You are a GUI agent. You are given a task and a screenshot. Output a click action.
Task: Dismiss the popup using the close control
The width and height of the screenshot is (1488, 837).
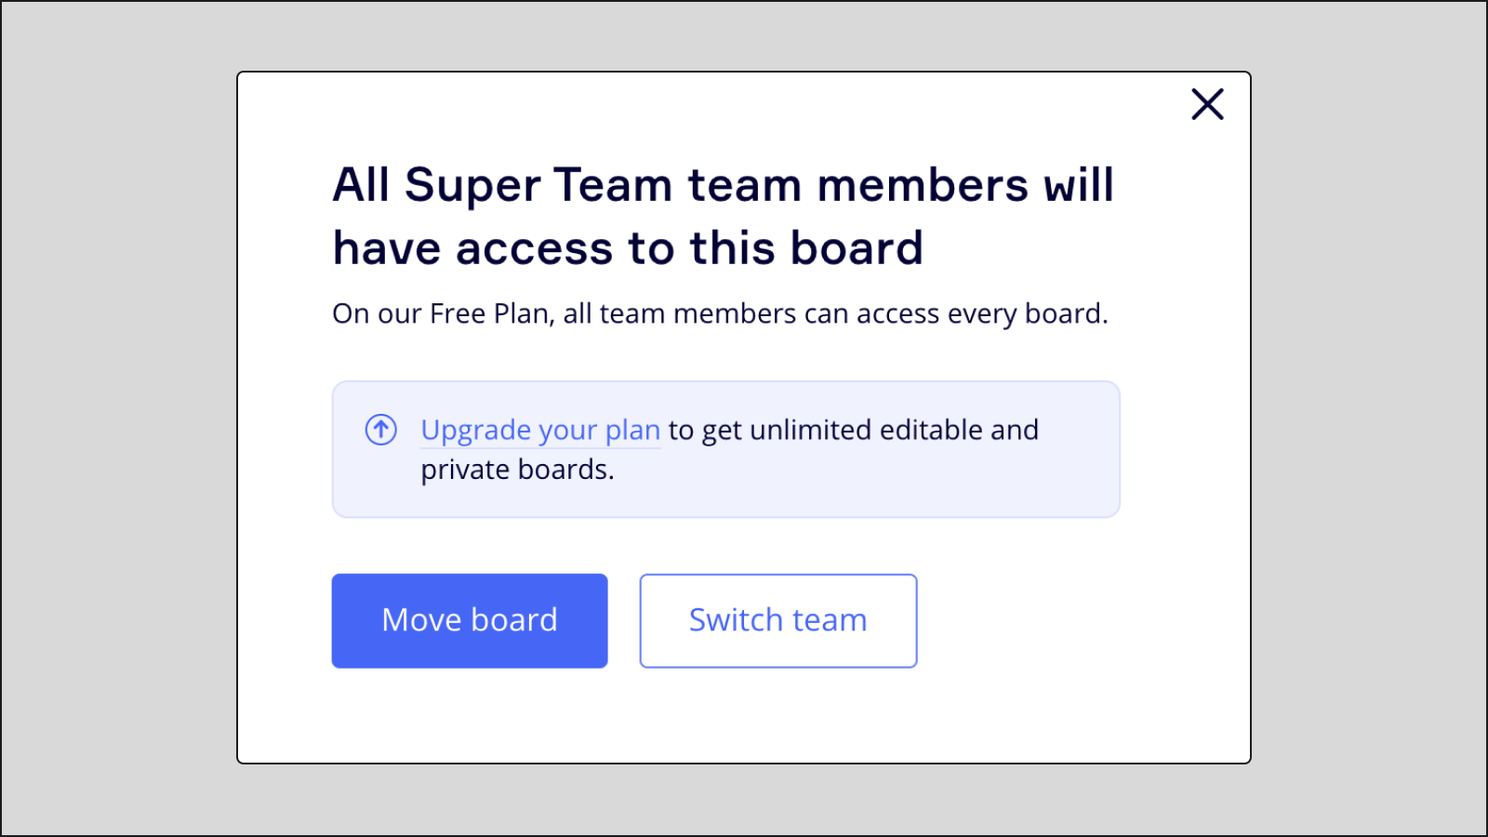1207,104
